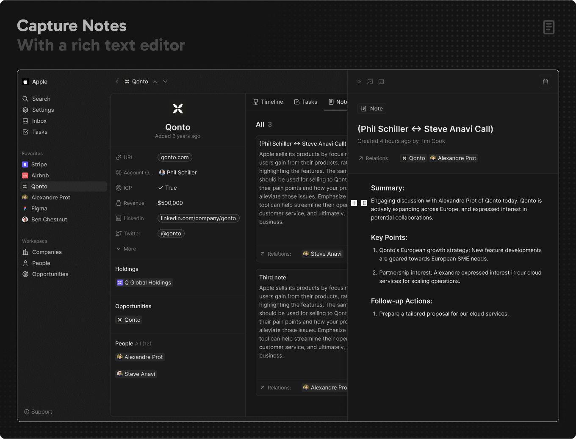Open Companies in the Workspace section

(x=47, y=252)
